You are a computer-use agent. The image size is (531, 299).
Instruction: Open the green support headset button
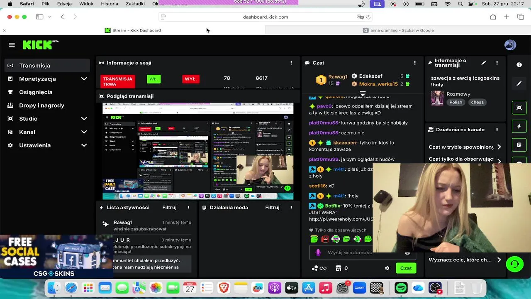[515, 264]
